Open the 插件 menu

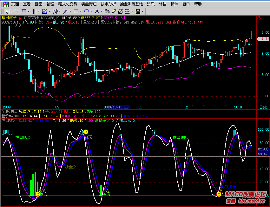174,4
